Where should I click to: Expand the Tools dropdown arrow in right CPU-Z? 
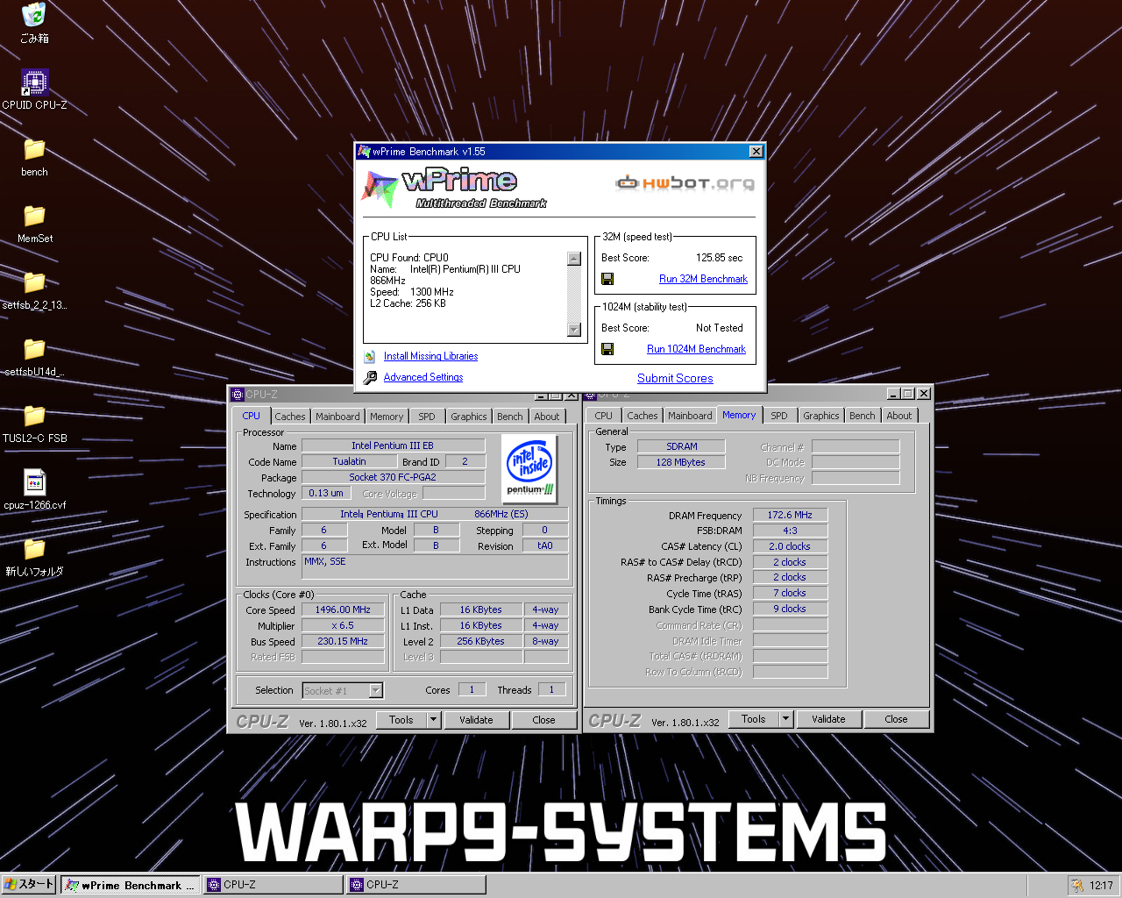(785, 719)
